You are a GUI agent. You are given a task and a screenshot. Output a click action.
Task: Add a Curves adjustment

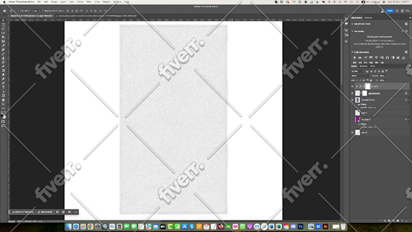pyautogui.click(x=365, y=58)
